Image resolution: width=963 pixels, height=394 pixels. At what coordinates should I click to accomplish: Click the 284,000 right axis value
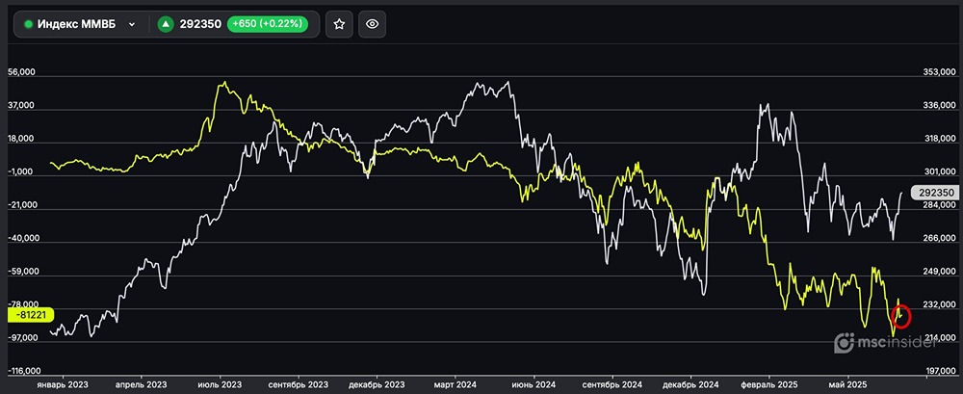pyautogui.click(x=940, y=206)
